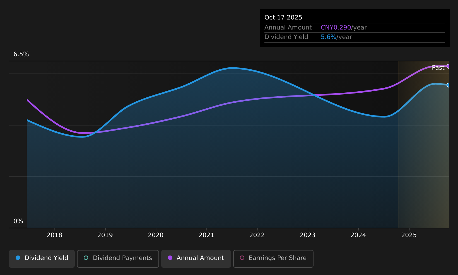This screenshot has width=458, height=275.
Task: Click the purple Annual Amount endpoint marker
Action: (x=449, y=66)
